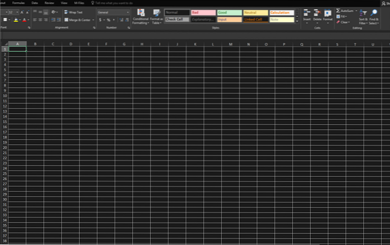Click the Format as Table icon
The height and width of the screenshot is (245, 390).
click(x=156, y=17)
